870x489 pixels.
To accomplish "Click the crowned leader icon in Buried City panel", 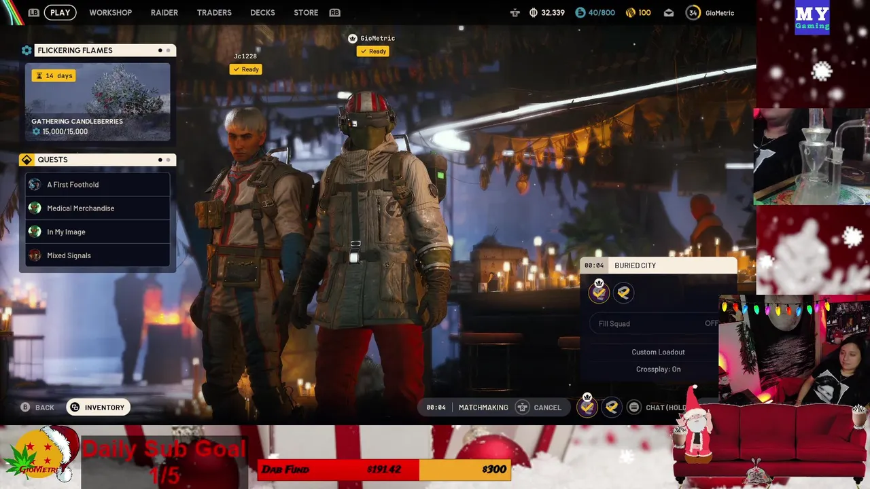I will (x=599, y=292).
